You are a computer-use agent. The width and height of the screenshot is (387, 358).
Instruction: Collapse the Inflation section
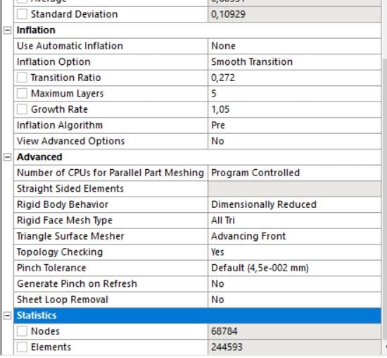[x=8, y=30]
